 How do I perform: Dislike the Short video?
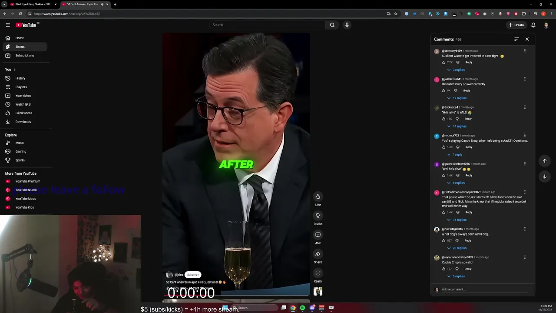point(318,216)
